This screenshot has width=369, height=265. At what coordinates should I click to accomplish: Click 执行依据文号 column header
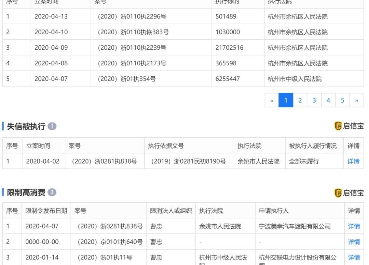coord(166,146)
